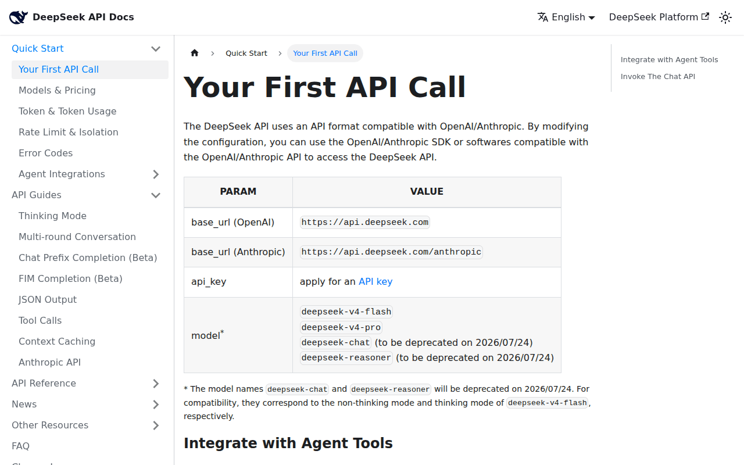Viewport: 744px width, 465px height.
Task: Open Multi-round Conversation guide
Action: pos(90,237)
